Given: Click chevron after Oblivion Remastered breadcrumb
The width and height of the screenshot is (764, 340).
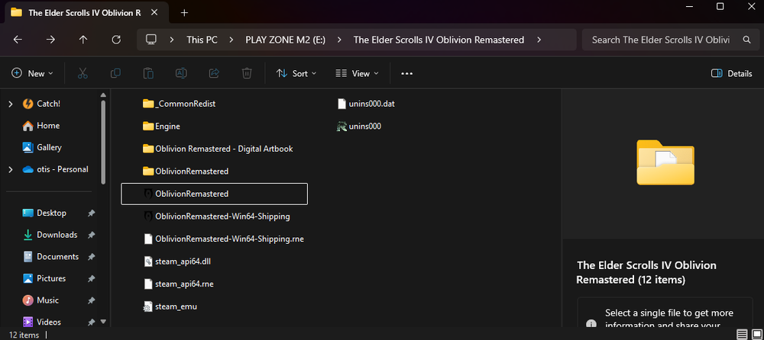Looking at the screenshot, I should click(x=539, y=40).
